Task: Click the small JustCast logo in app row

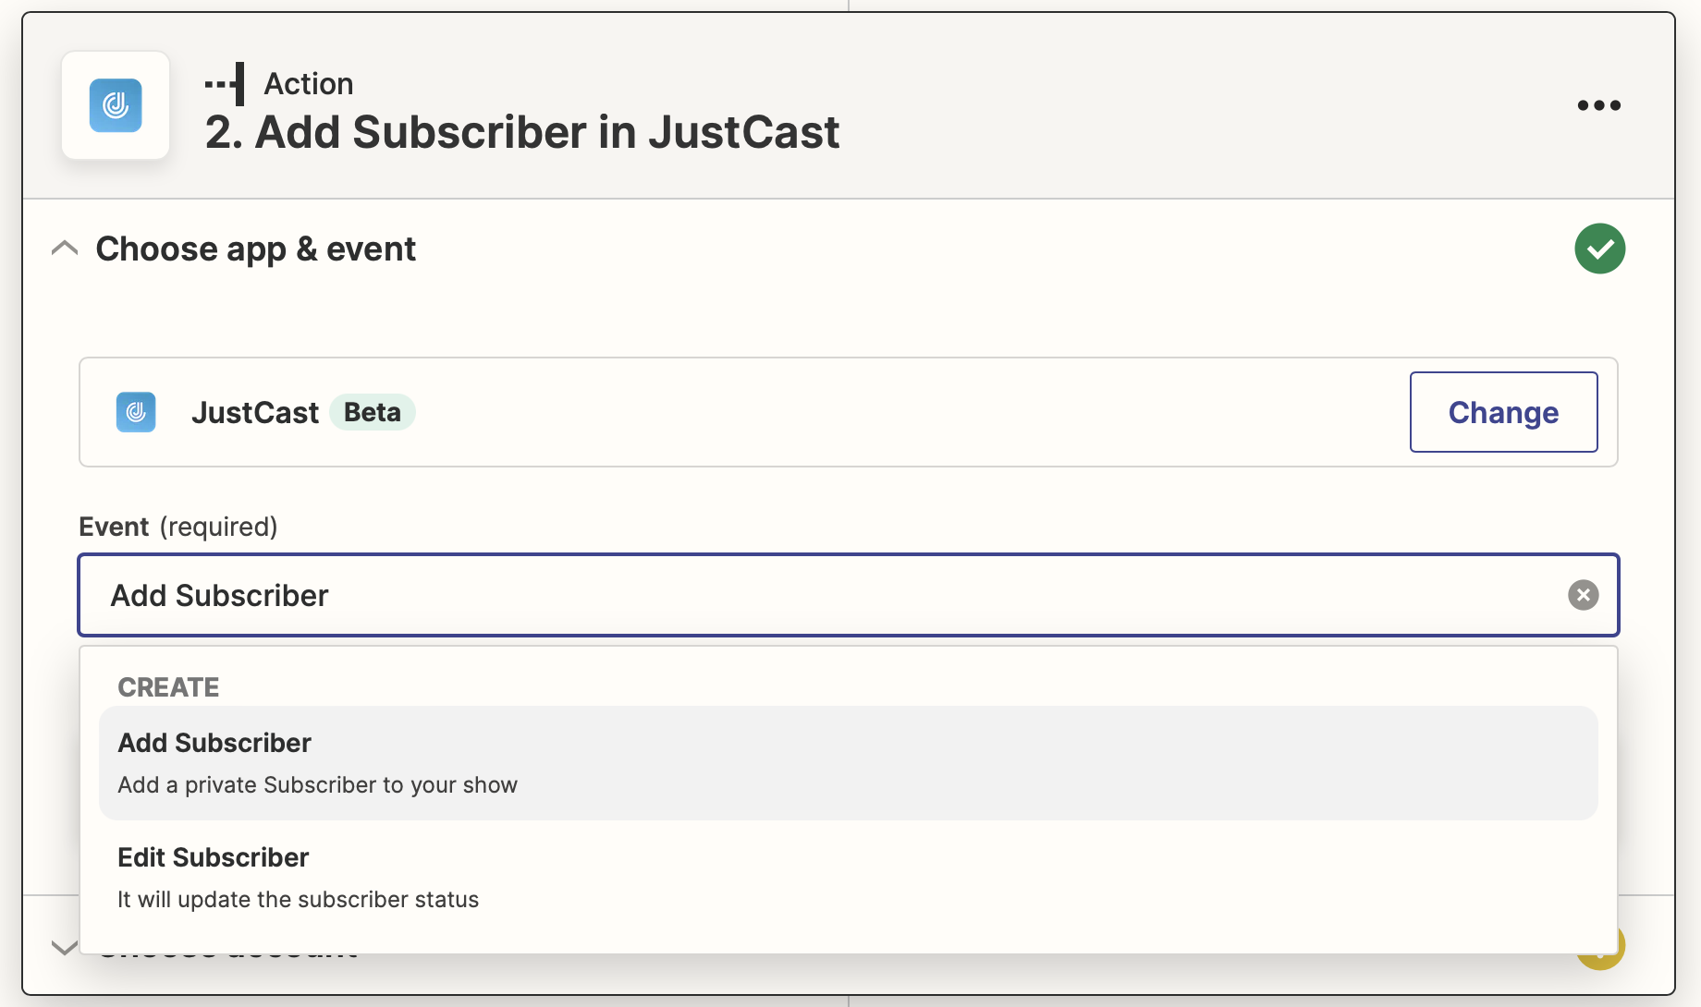Action: 136,412
